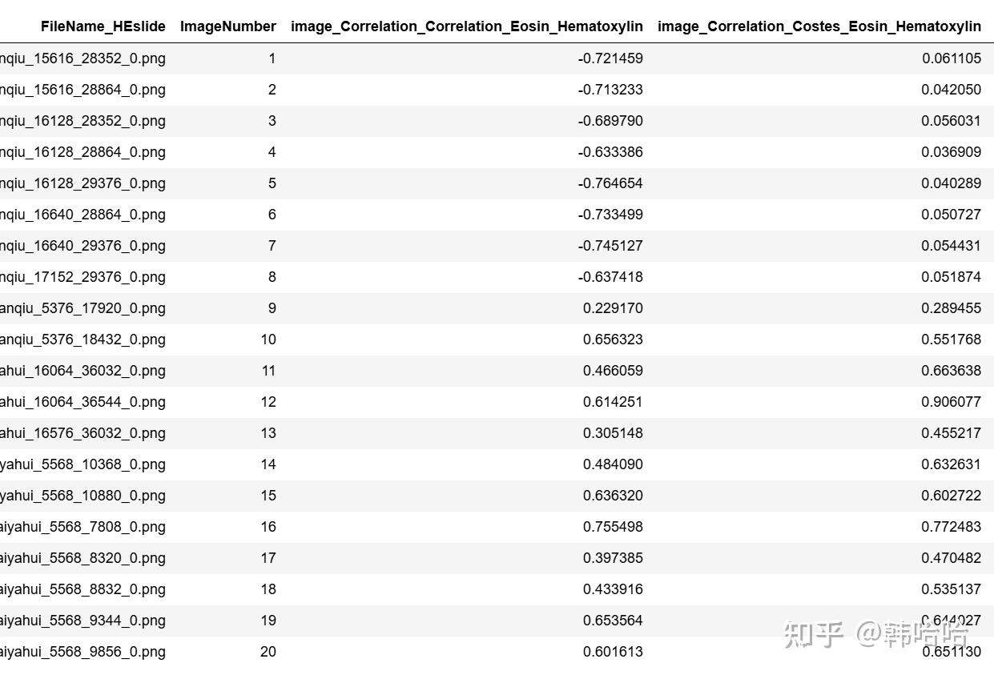Viewport: 994px width, 675px height.
Task: Click the Zhihu watermark text
Action: (876, 634)
